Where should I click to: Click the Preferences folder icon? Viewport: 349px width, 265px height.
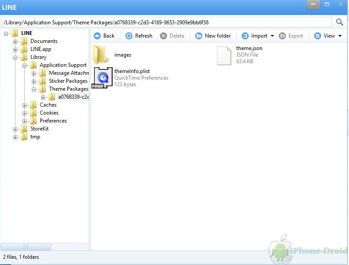[x=34, y=121]
